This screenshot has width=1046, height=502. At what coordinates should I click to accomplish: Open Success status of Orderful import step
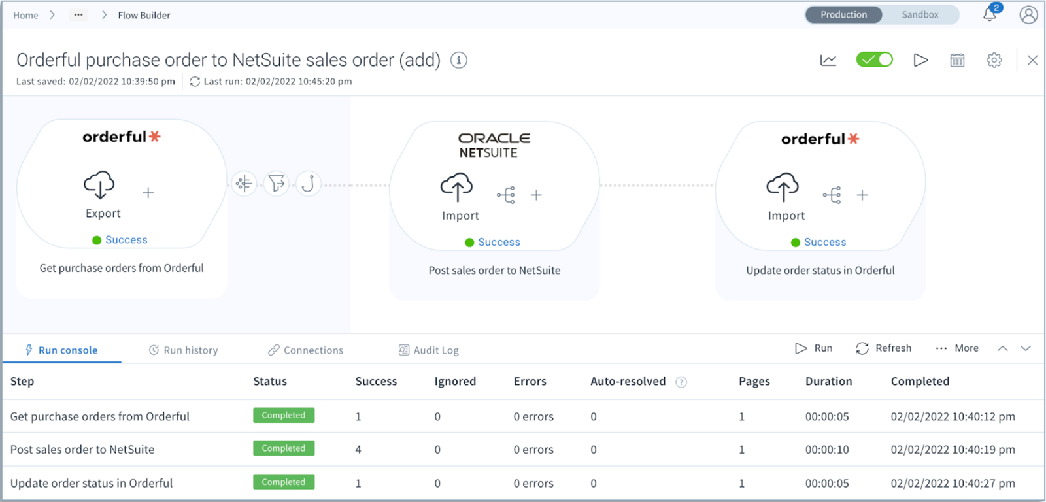pos(825,242)
